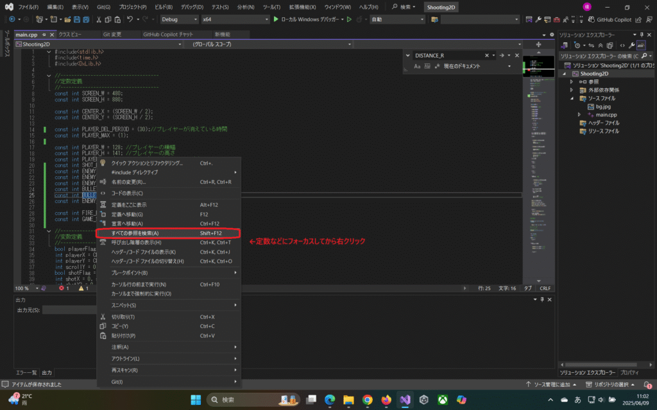Select bg.jpg in Solution Explorer
This screenshot has height=410, width=657.
602,107
